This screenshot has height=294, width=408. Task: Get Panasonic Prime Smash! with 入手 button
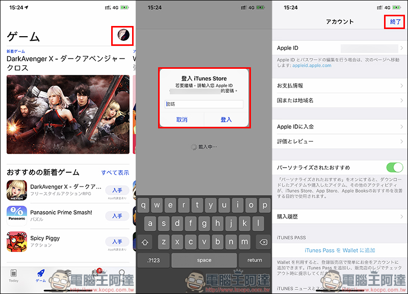tap(117, 216)
